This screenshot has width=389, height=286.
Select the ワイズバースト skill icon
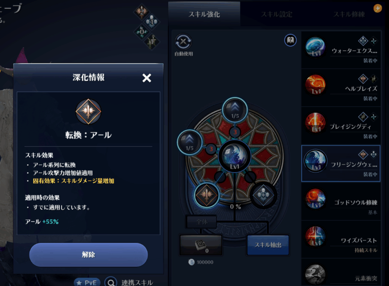316,236
